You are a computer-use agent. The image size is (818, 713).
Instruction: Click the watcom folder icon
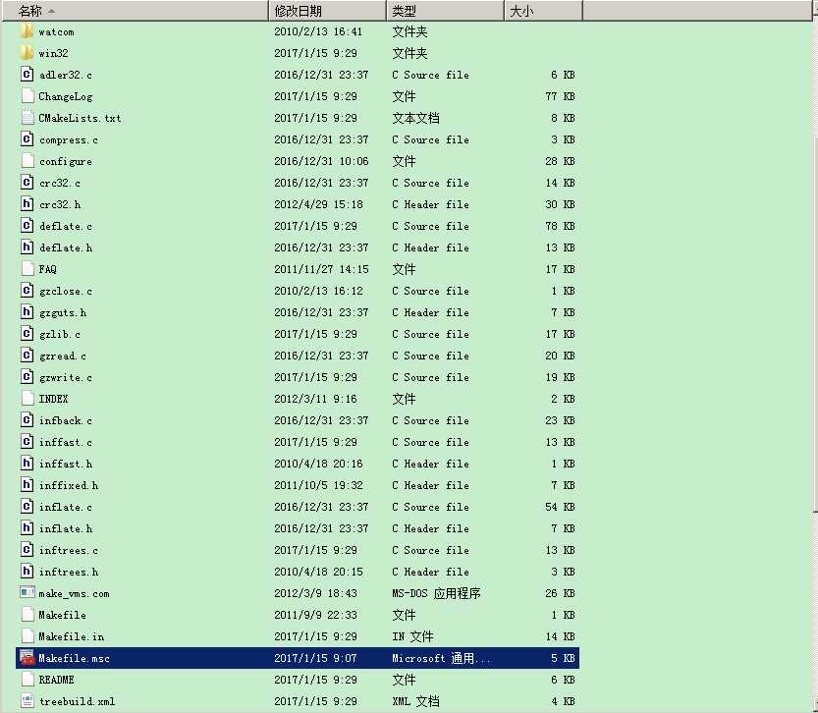pyautogui.click(x=27, y=31)
